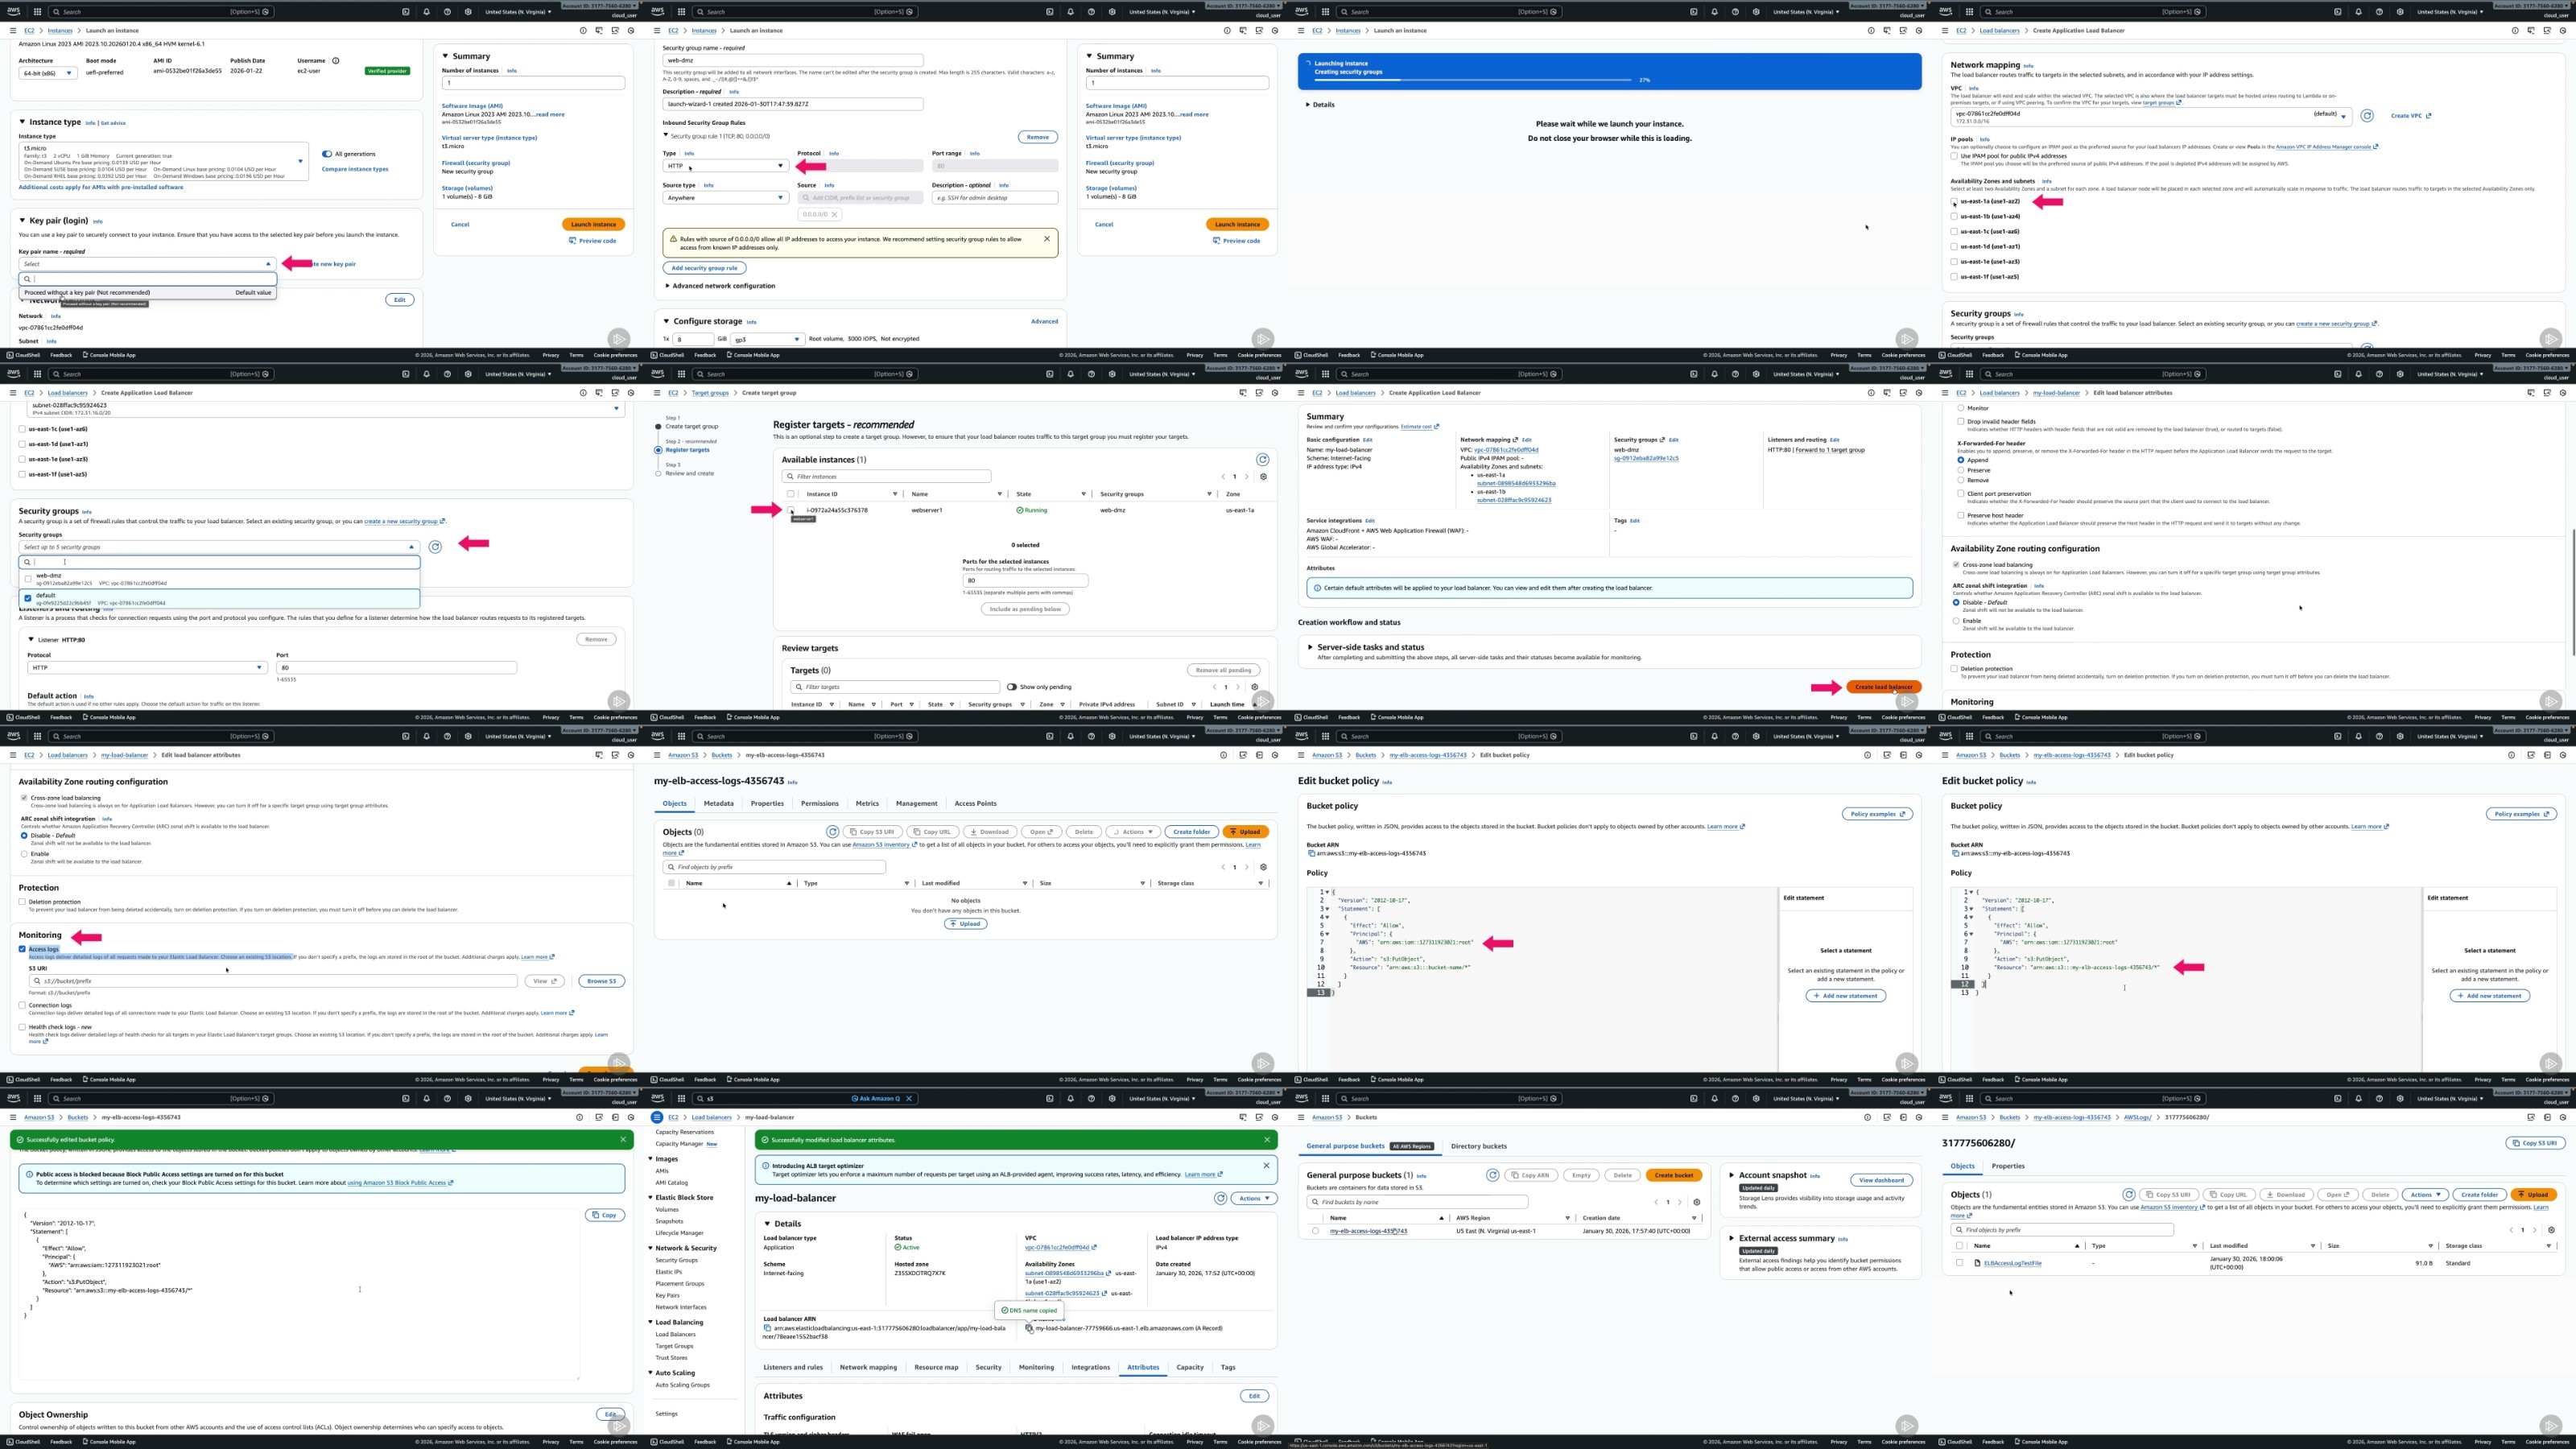Close the 0.0.0.0/0 allow-all warning
Screen dimensions: 2576x1449
coord(1047,239)
